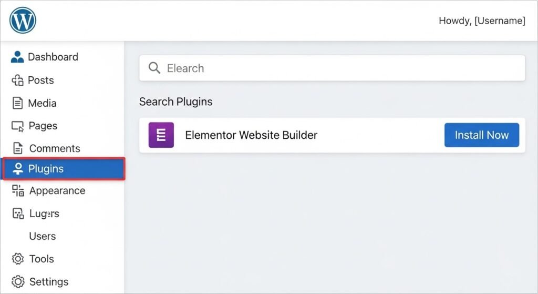The width and height of the screenshot is (538, 294).
Task: Open the Users menu item
Action: [x=43, y=236]
